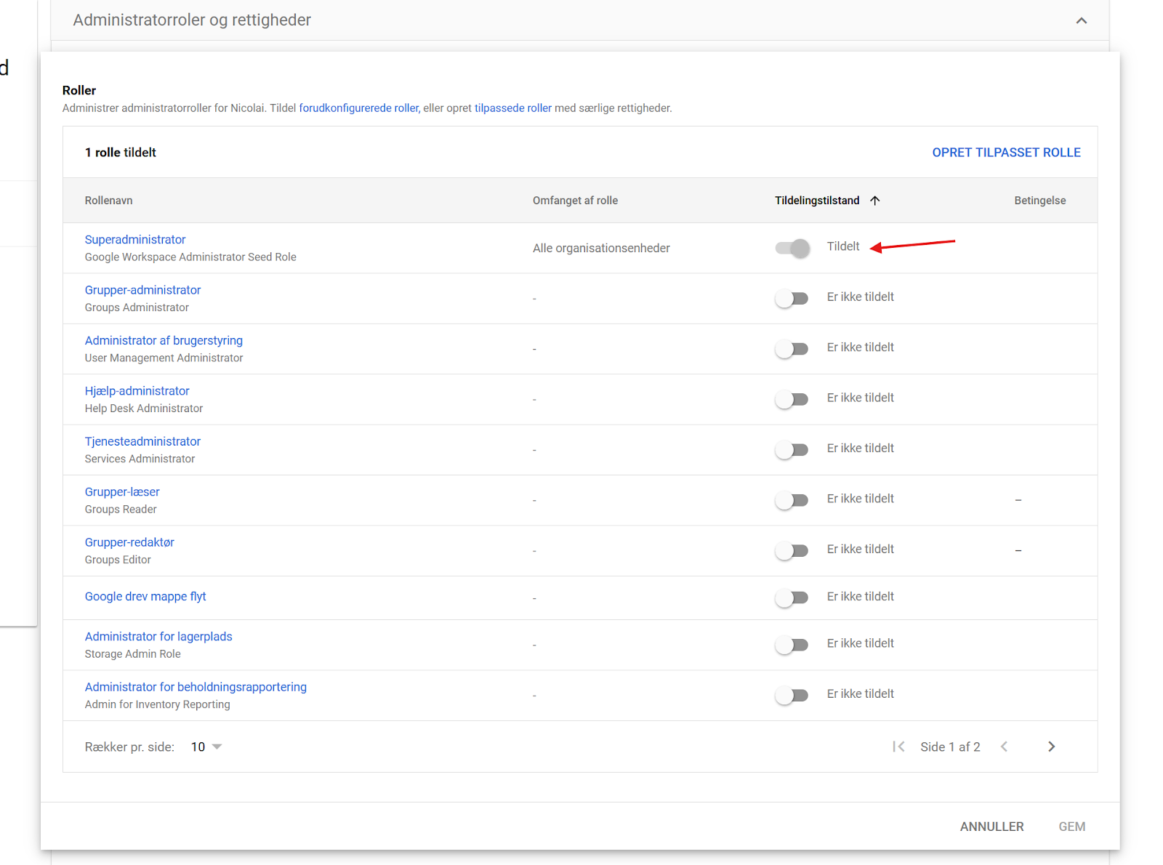Sort by Tildelingstilstand arrow icon
This screenshot has height=865, width=1163.
pyautogui.click(x=875, y=201)
